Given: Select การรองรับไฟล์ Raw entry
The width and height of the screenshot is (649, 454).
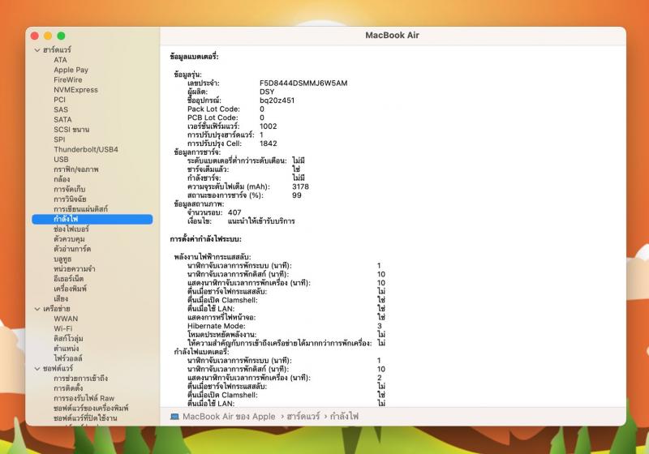Looking at the screenshot, I should [x=84, y=398].
